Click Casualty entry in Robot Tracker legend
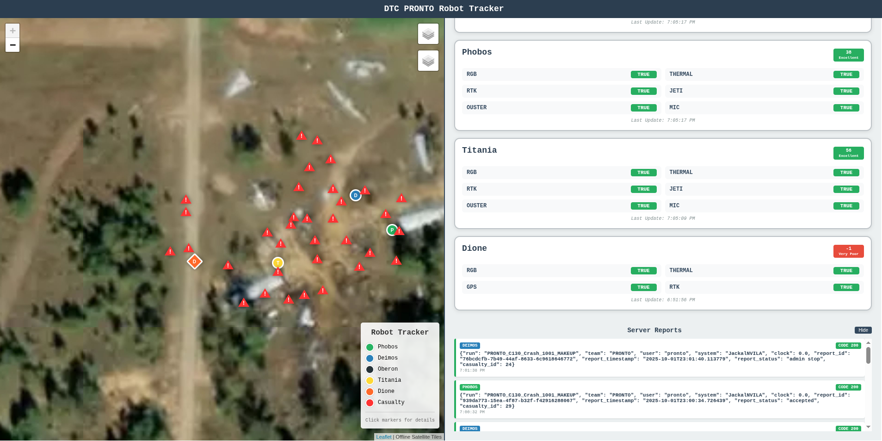 [x=390, y=402]
